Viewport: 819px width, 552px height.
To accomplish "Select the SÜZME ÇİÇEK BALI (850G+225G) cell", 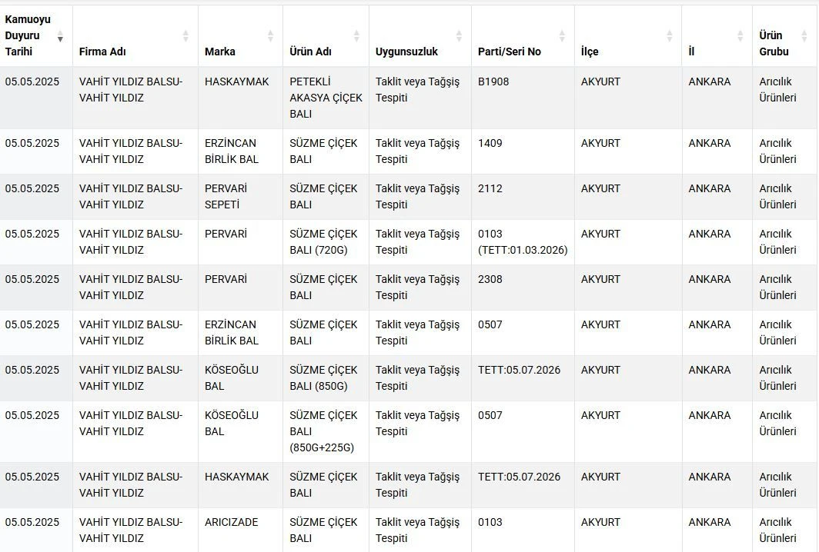I will (326, 431).
